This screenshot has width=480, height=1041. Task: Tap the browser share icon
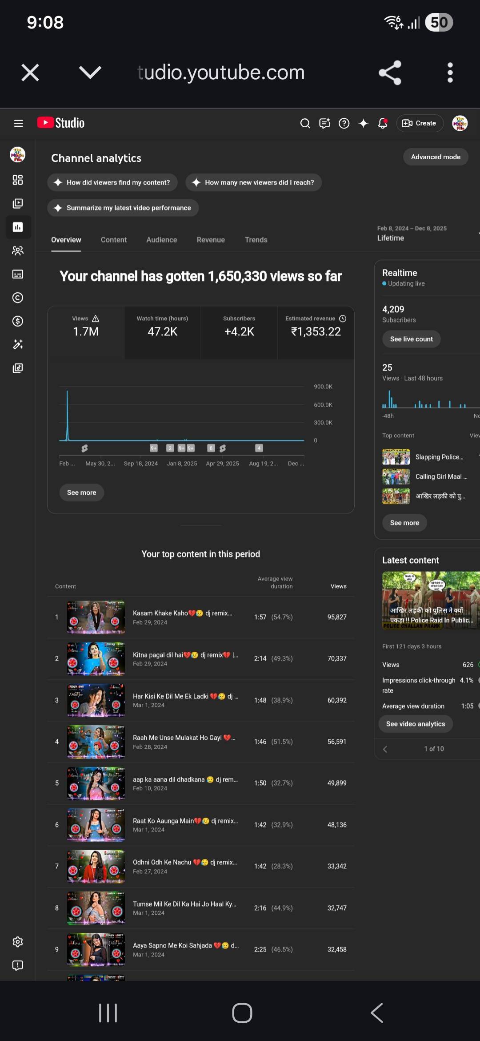click(x=390, y=73)
